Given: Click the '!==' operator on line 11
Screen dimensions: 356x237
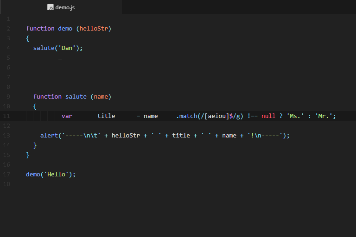Looking at the screenshot, I should tap(253, 116).
